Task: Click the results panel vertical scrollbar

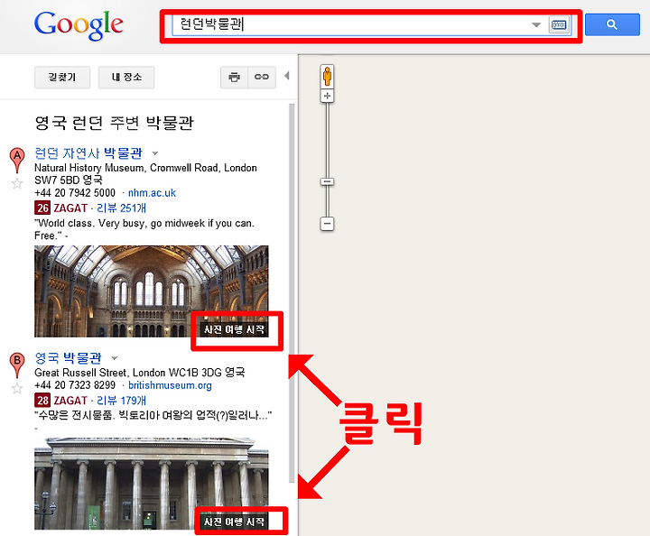Action: (292, 293)
